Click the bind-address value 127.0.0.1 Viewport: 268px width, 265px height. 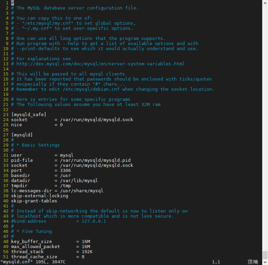coord(94,221)
